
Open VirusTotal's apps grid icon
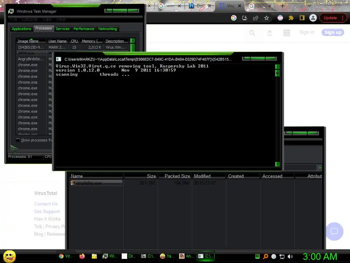pos(287,33)
